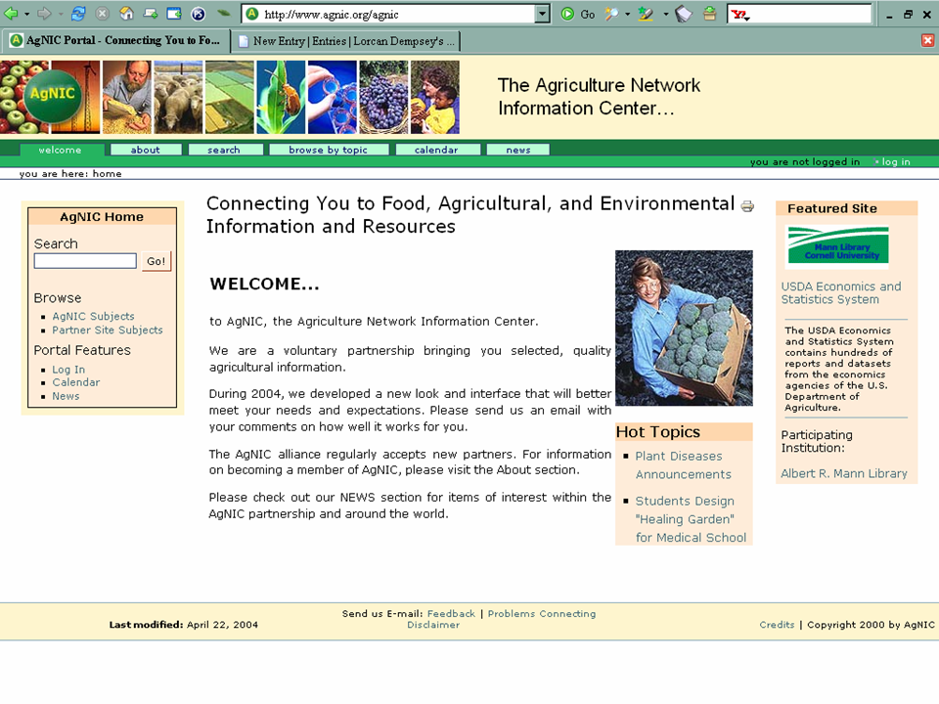Click the woman with broccoli photo
This screenshot has height=704, width=939.
[x=684, y=329]
